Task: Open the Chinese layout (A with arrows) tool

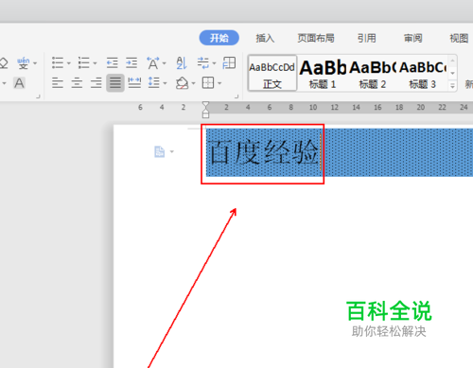Action: click(153, 63)
